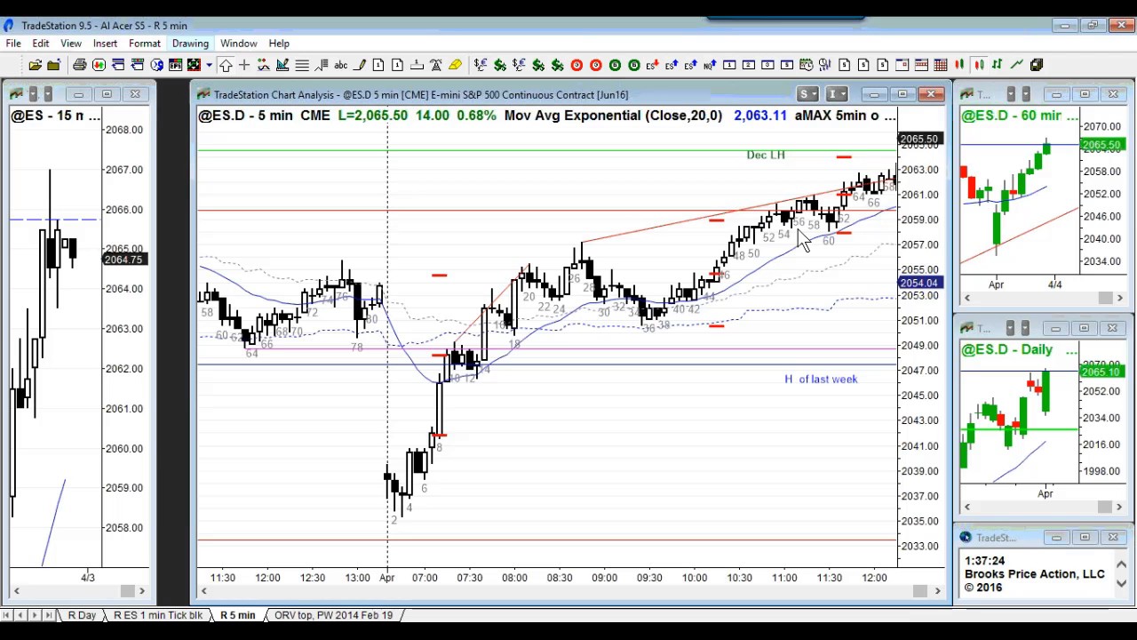1137x640 pixels.
Task: Click the first green circle toolbar icon
Action: 615,65
